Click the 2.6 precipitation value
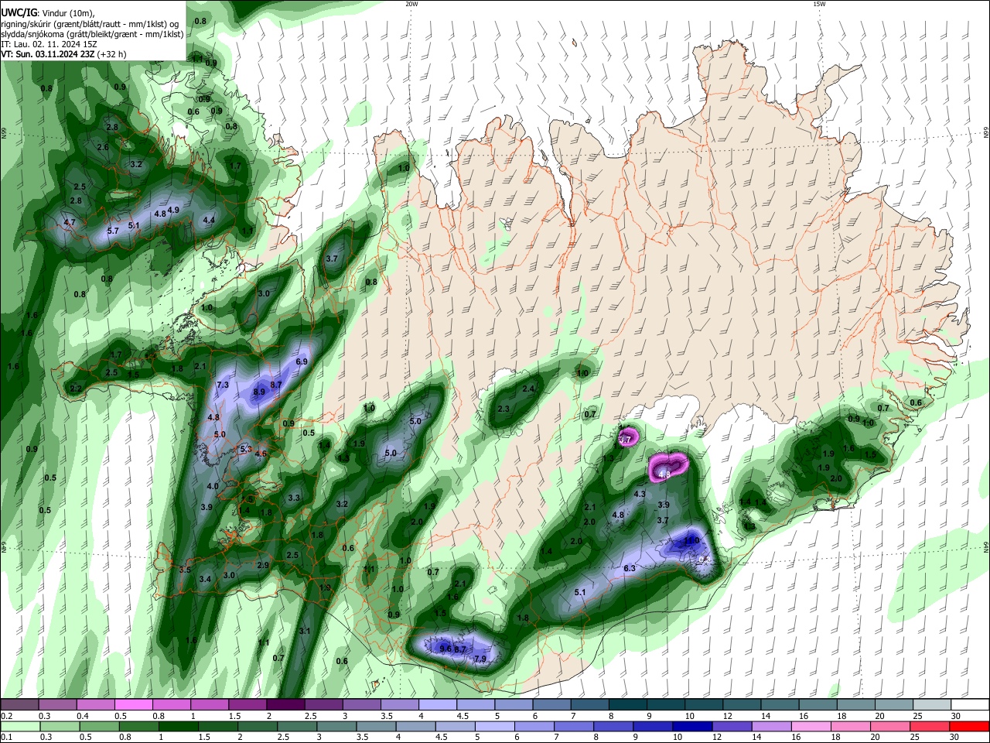This screenshot has width=990, height=743. tap(103, 147)
